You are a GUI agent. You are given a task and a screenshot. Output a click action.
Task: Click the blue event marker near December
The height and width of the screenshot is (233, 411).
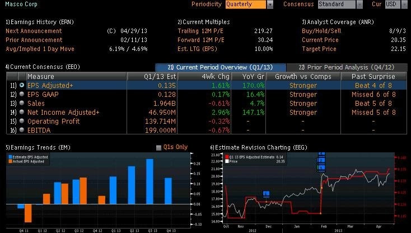pos(267,194)
